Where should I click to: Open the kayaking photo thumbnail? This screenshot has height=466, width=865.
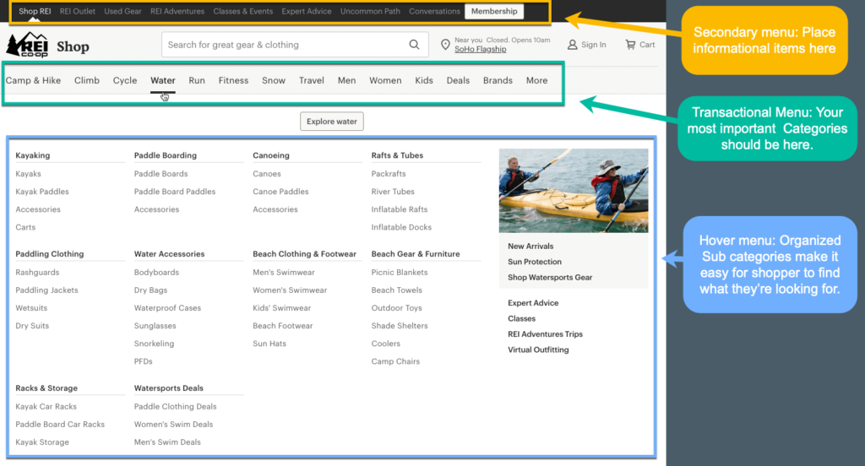click(574, 191)
